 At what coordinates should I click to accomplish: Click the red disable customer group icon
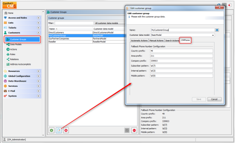[134, 130]
